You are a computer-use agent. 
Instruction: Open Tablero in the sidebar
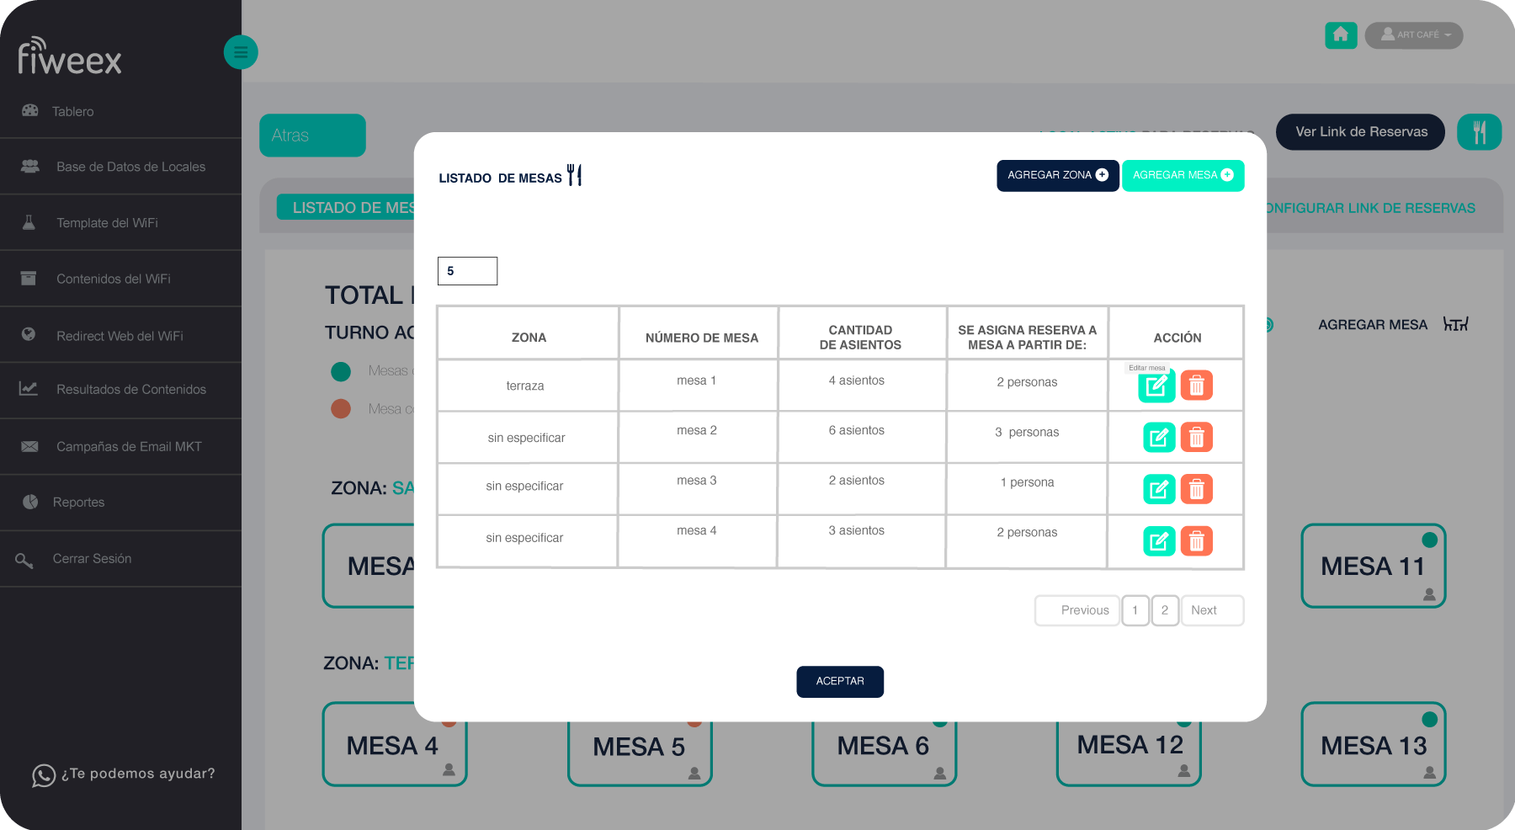pyautogui.click(x=73, y=111)
